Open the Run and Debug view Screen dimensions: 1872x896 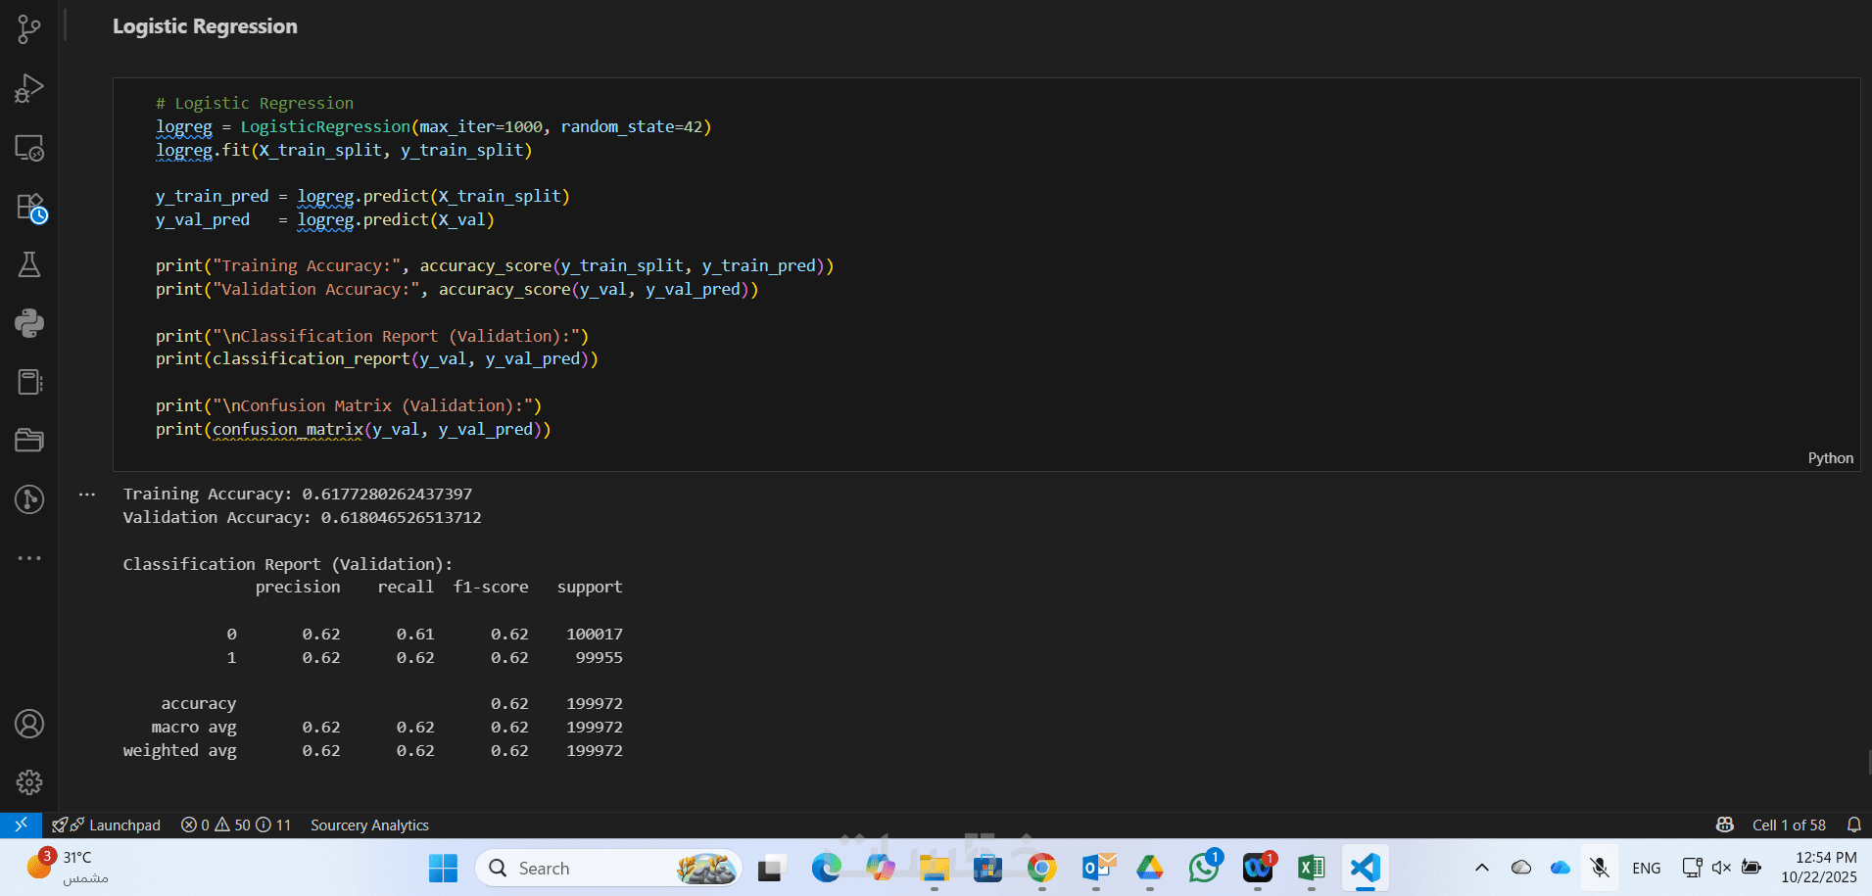click(29, 88)
